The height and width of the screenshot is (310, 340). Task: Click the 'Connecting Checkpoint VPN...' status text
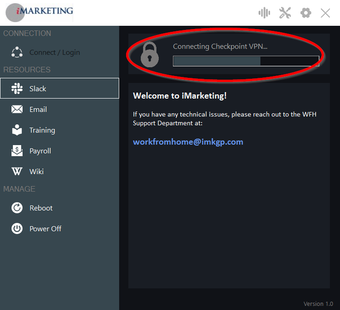coord(220,47)
